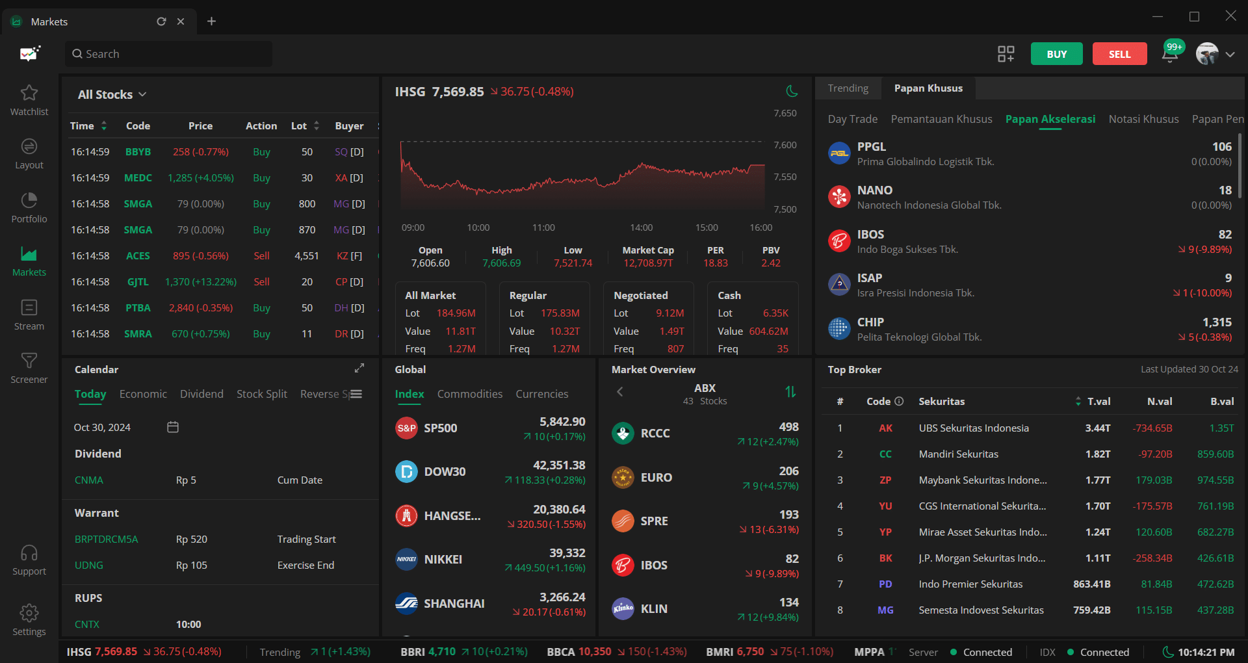Image resolution: width=1248 pixels, height=663 pixels.
Task: Click BBCA in the bottom ticker
Action: [x=562, y=651]
